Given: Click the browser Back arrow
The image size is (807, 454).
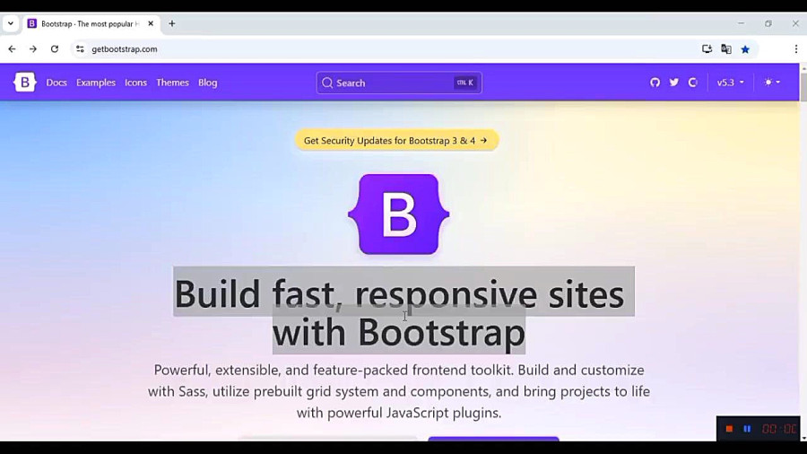Looking at the screenshot, I should click(12, 49).
